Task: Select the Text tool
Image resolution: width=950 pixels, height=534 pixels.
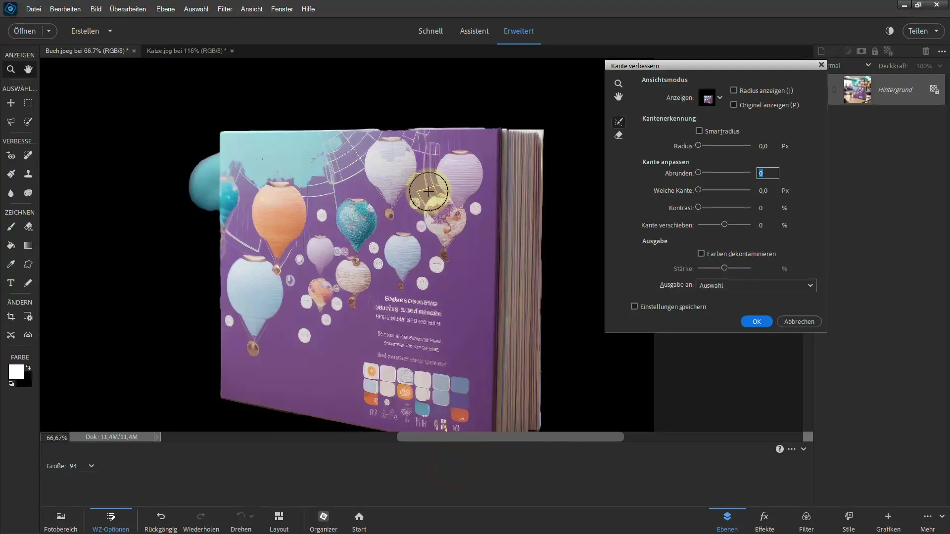Action: tap(11, 283)
